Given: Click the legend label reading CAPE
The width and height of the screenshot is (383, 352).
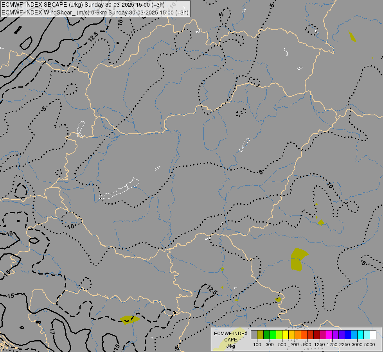Looking at the screenshot, I should 230,339.
